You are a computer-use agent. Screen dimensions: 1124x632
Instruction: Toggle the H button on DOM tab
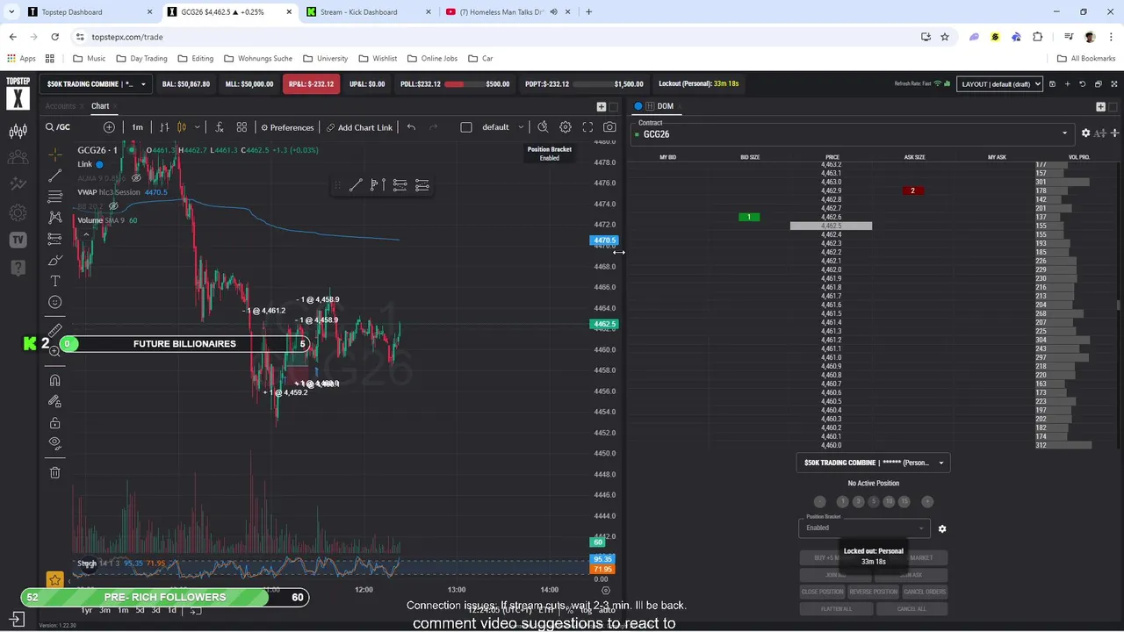click(x=649, y=106)
